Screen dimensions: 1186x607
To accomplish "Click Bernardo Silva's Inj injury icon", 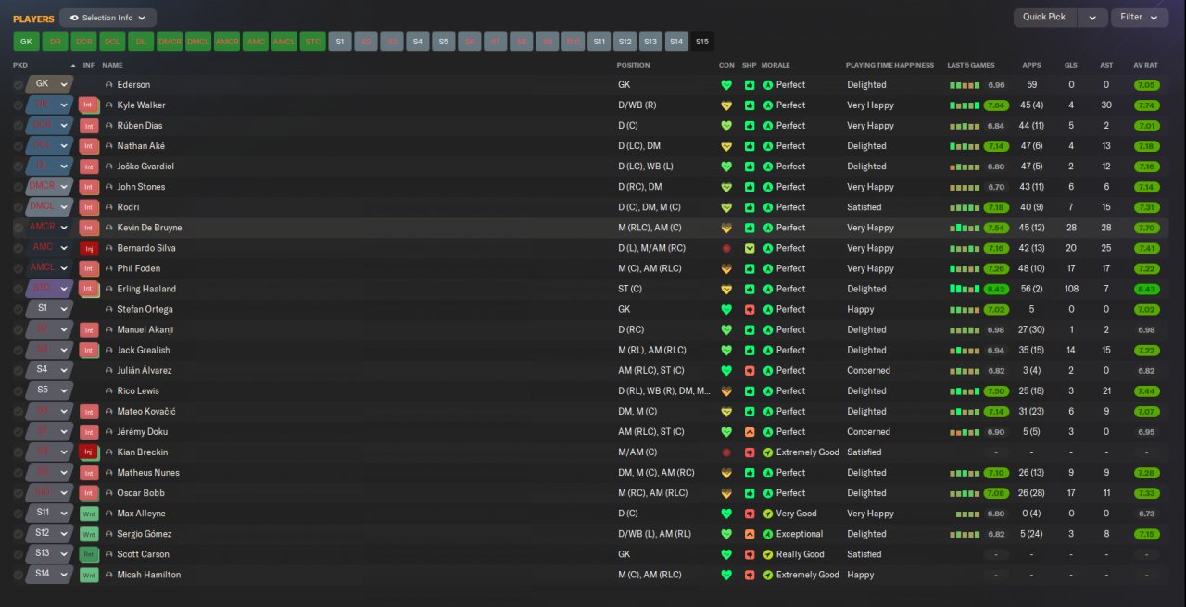I will (89, 248).
